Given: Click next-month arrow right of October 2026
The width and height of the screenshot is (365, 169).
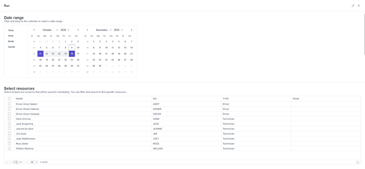Looking at the screenshot, I should pos(78,30).
